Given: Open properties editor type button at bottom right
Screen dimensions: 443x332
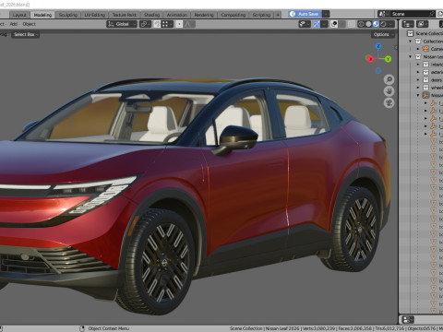Looking at the screenshot, I should [x=408, y=319].
